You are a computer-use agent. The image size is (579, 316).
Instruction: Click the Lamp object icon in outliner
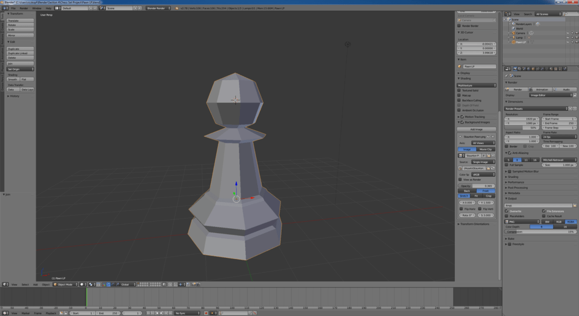pyautogui.click(x=513, y=38)
